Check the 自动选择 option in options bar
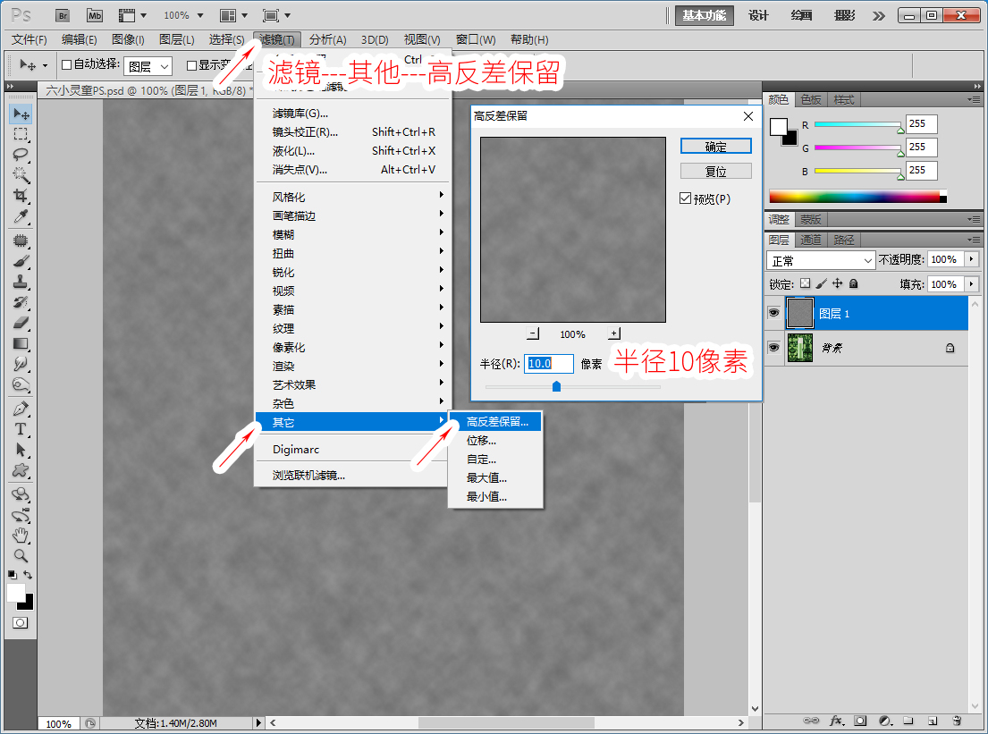 [x=66, y=65]
